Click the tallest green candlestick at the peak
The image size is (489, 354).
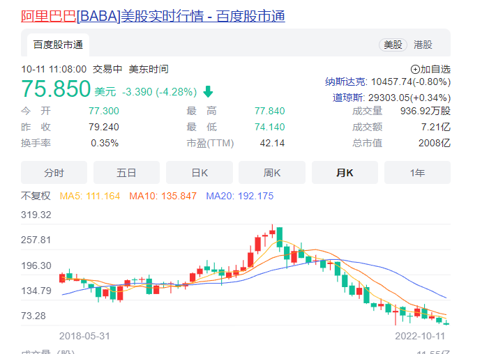280,238
